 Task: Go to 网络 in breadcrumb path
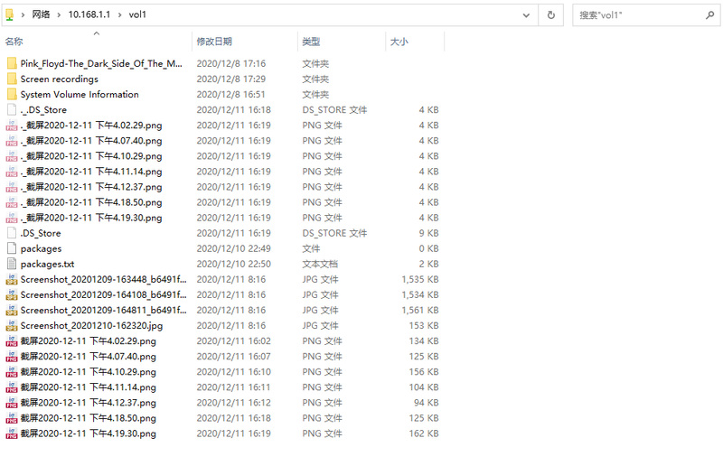41,14
